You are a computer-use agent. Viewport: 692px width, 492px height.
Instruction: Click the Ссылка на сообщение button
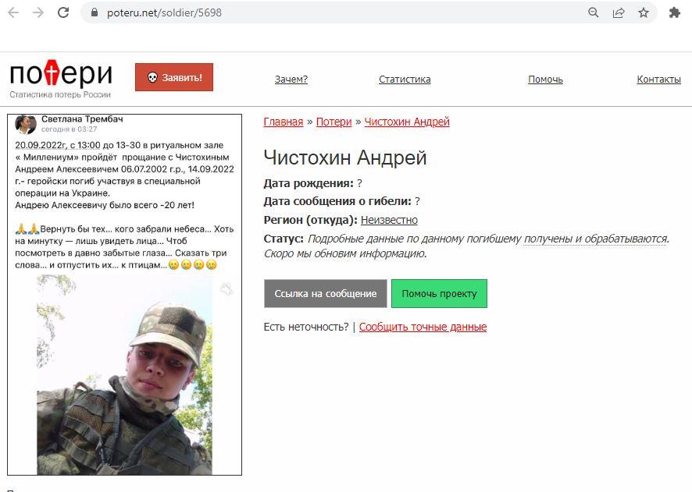[326, 293]
